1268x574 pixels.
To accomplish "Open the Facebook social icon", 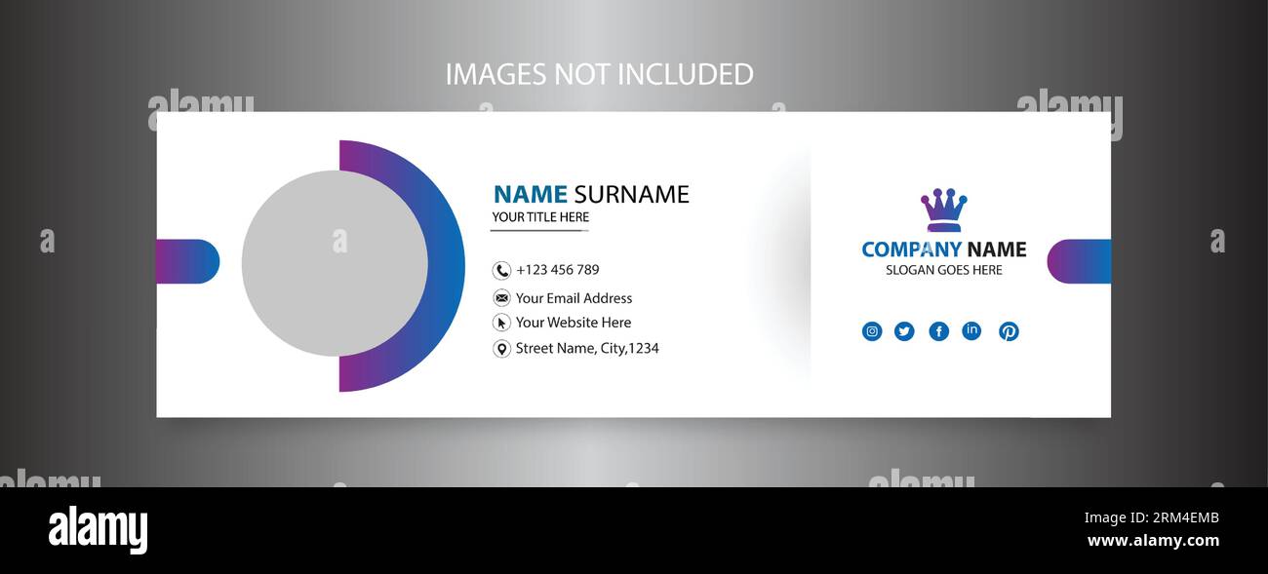I will tap(938, 331).
